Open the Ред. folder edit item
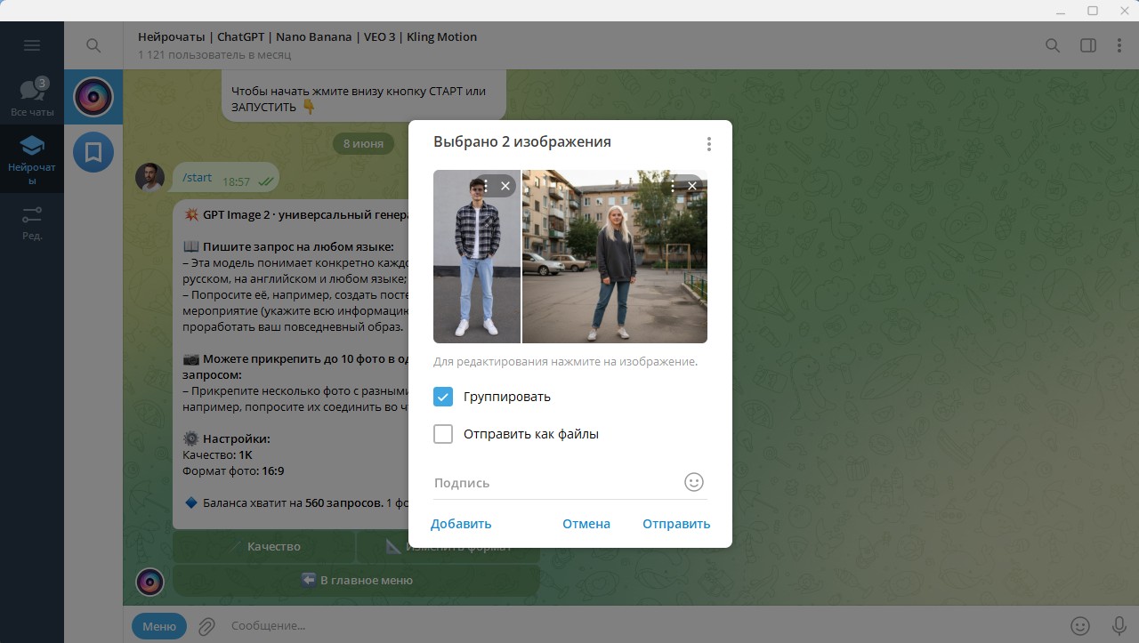 tap(32, 223)
